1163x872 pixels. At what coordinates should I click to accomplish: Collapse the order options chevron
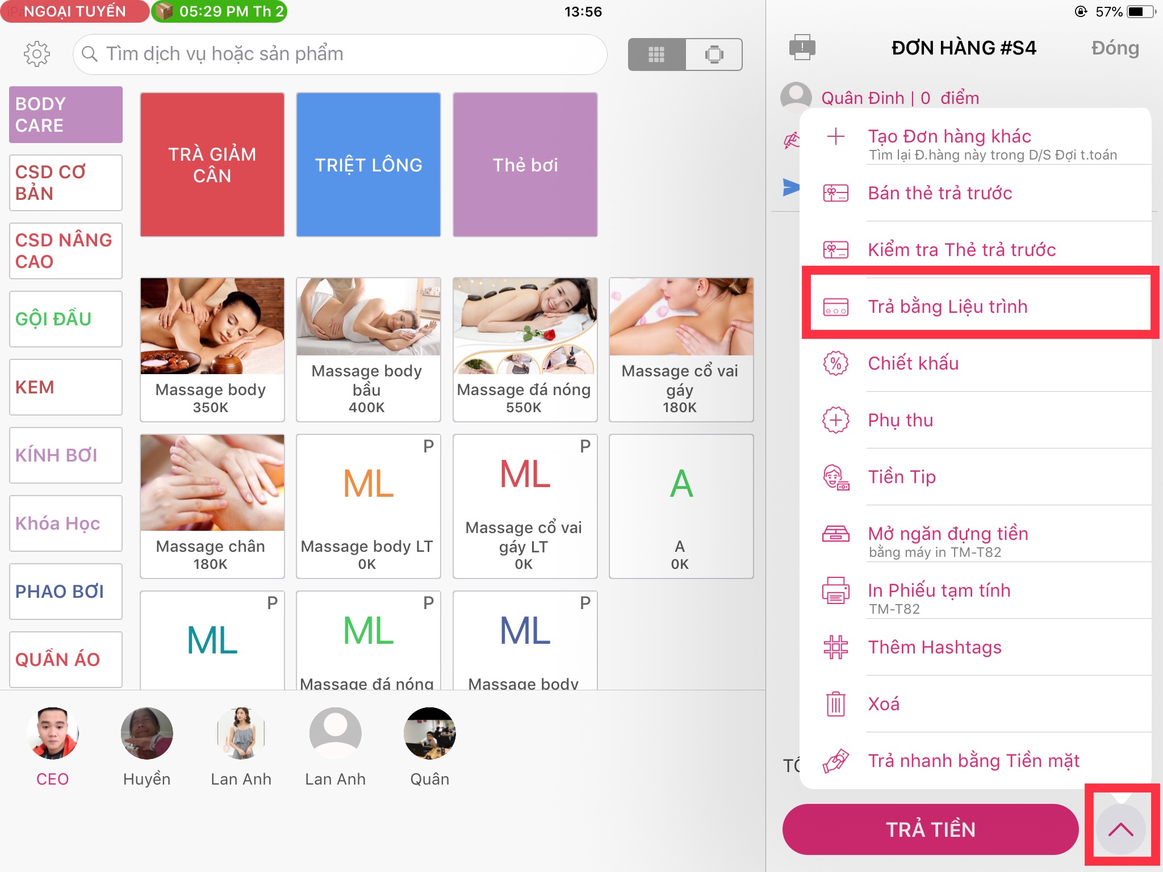tap(1120, 829)
